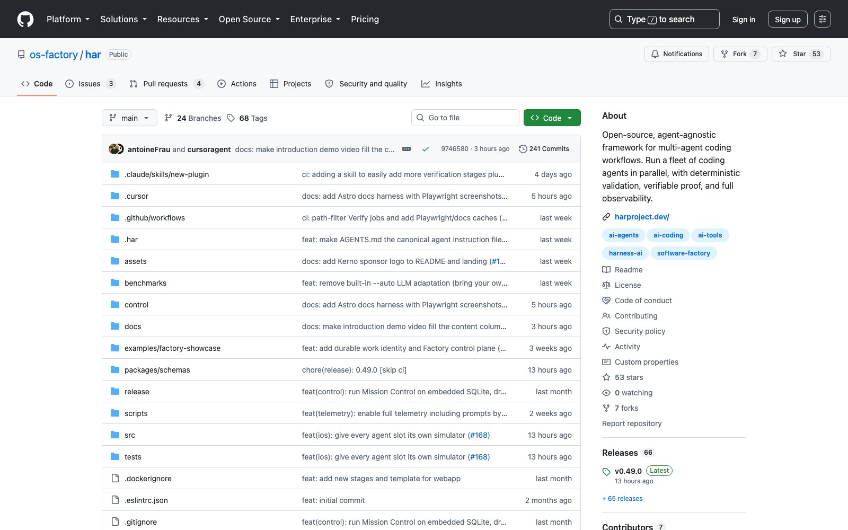Click the .claude/skills/new-plugin folder icon
Viewport: 848px width, 530px height.
(115, 174)
